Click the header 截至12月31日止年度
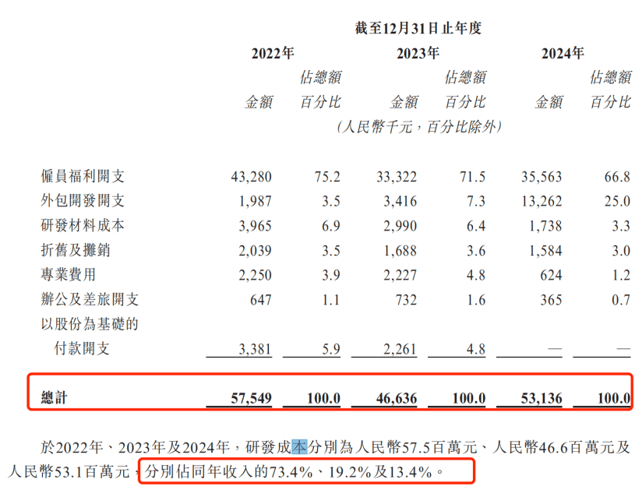Screen dimensions: 635x490 [418, 28]
